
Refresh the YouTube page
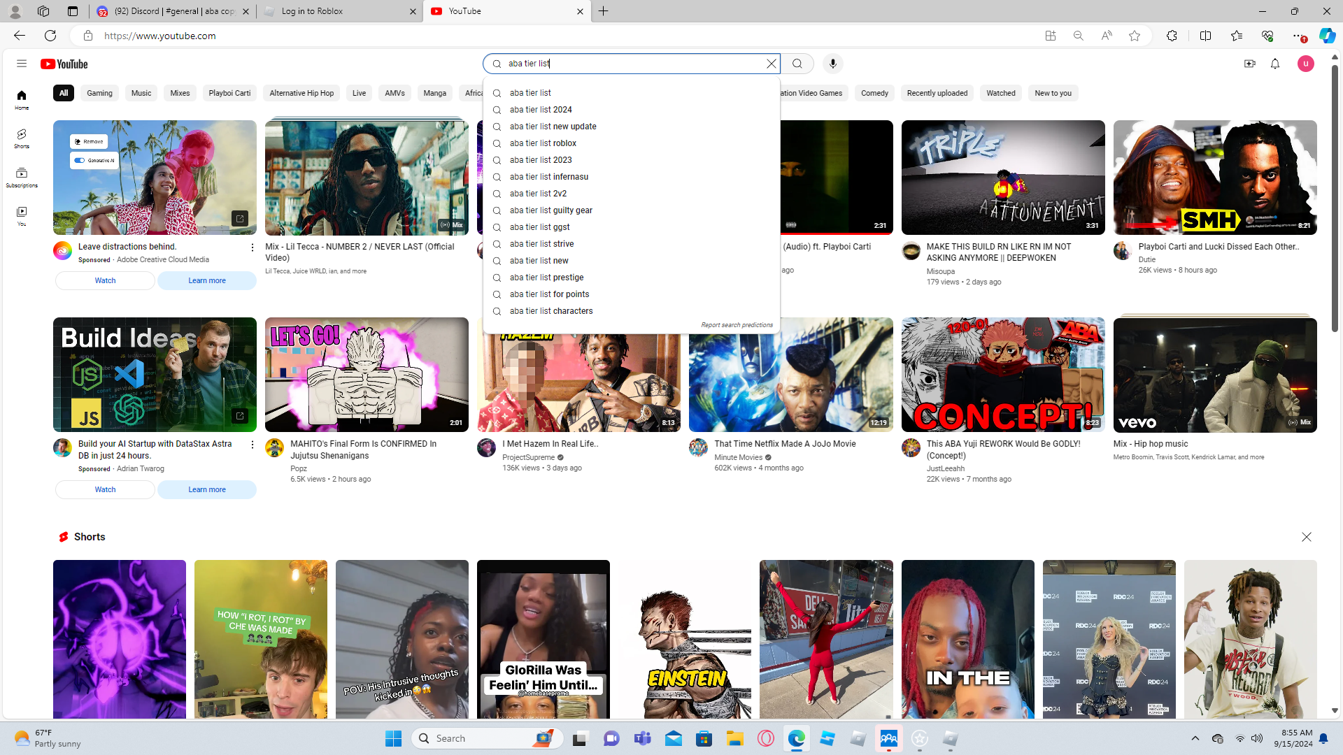point(50,36)
